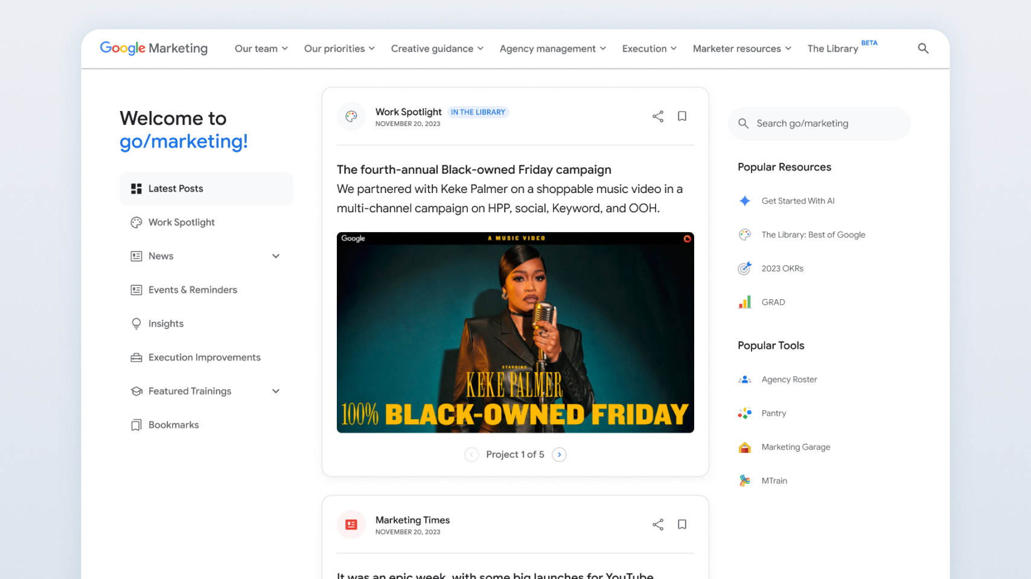This screenshot has width=1031, height=579.
Task: Go to previous project in carousel
Action: pyautogui.click(x=471, y=455)
